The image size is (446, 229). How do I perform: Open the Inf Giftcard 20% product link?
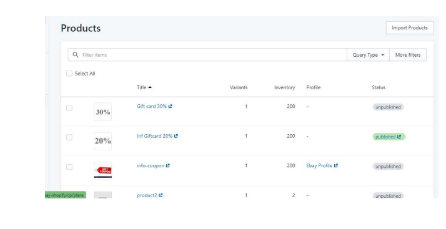point(154,136)
